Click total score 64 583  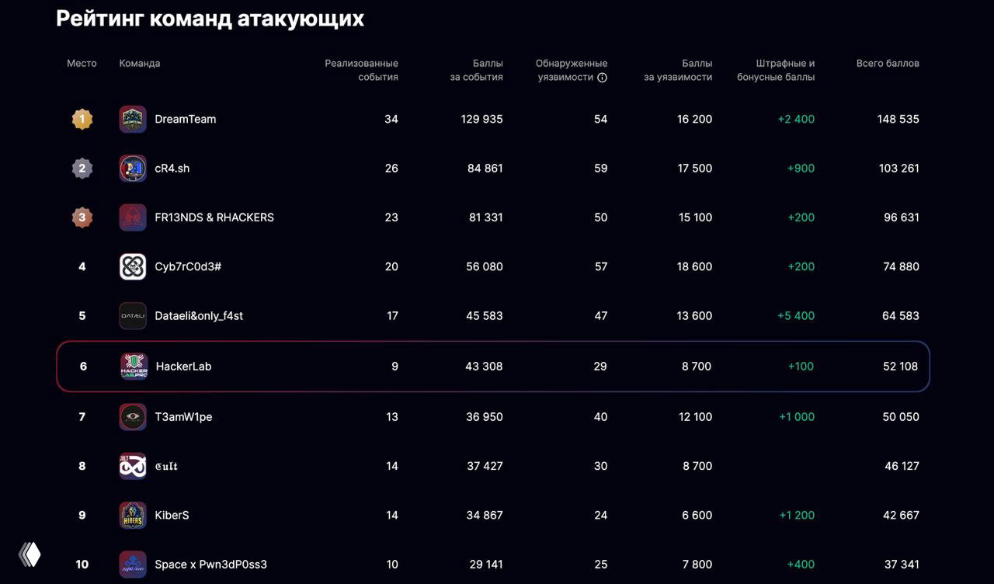click(x=901, y=316)
